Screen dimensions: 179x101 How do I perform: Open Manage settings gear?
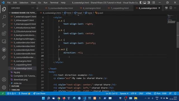coord(4,87)
